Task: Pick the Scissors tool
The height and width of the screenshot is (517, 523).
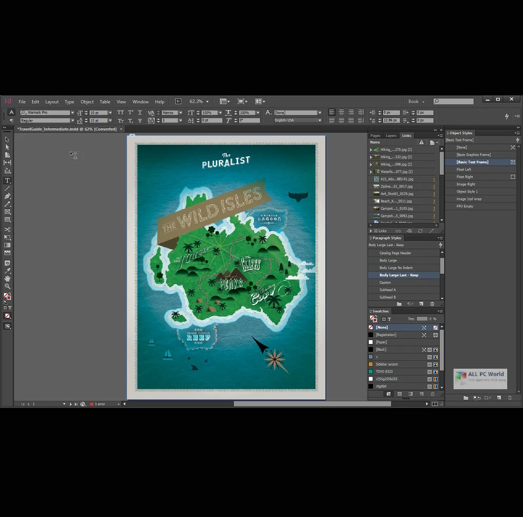Action: pos(7,229)
